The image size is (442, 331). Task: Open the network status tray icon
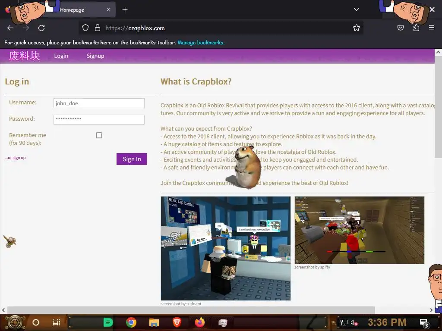(x=344, y=322)
